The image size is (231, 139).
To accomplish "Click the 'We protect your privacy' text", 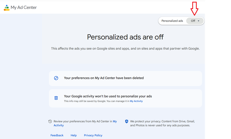I will (x=162, y=123).
